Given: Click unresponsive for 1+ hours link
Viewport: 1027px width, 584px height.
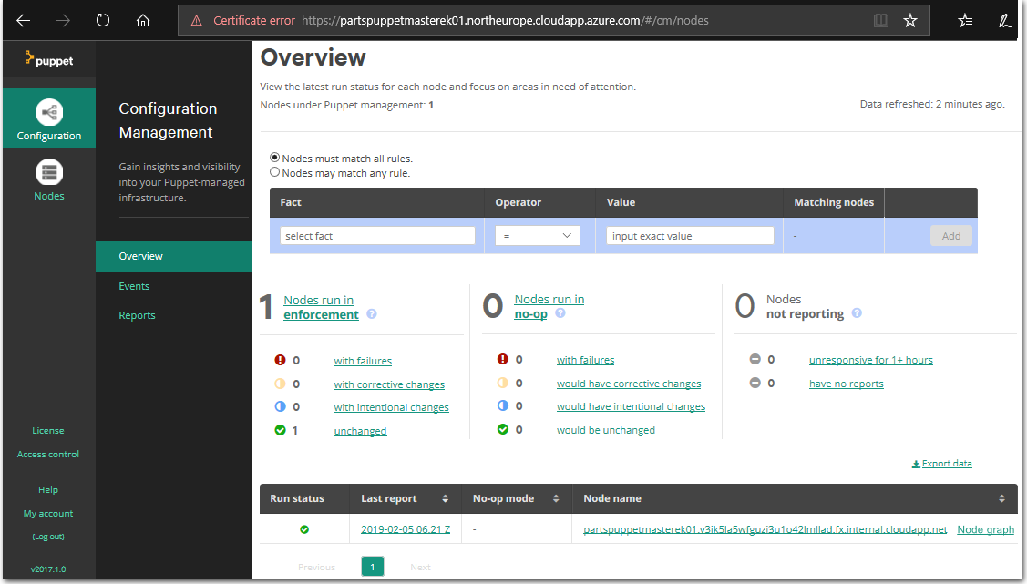Looking at the screenshot, I should [x=870, y=360].
